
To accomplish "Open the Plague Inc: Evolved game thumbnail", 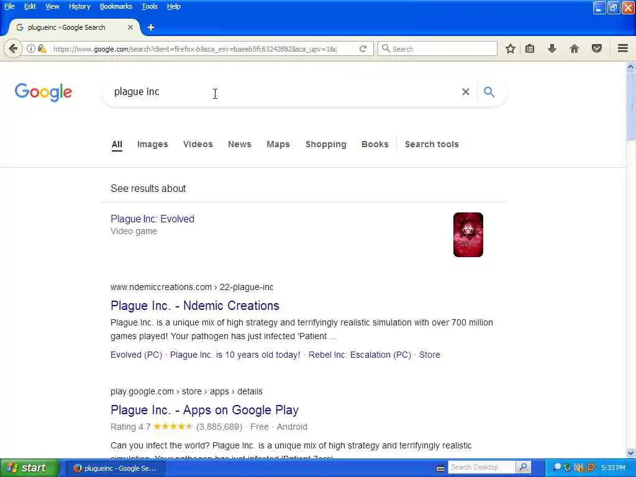I will pos(468,235).
